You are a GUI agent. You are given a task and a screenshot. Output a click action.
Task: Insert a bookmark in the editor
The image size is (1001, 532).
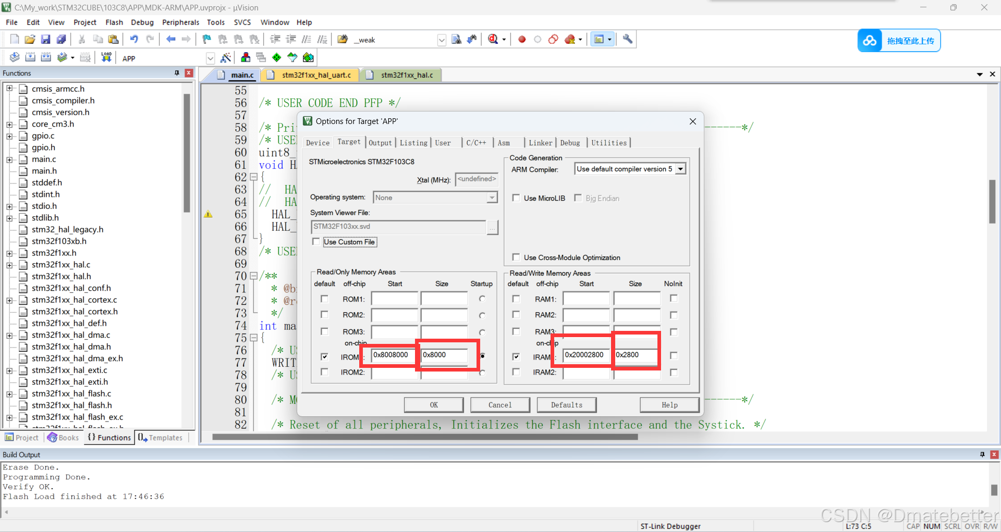[206, 39]
